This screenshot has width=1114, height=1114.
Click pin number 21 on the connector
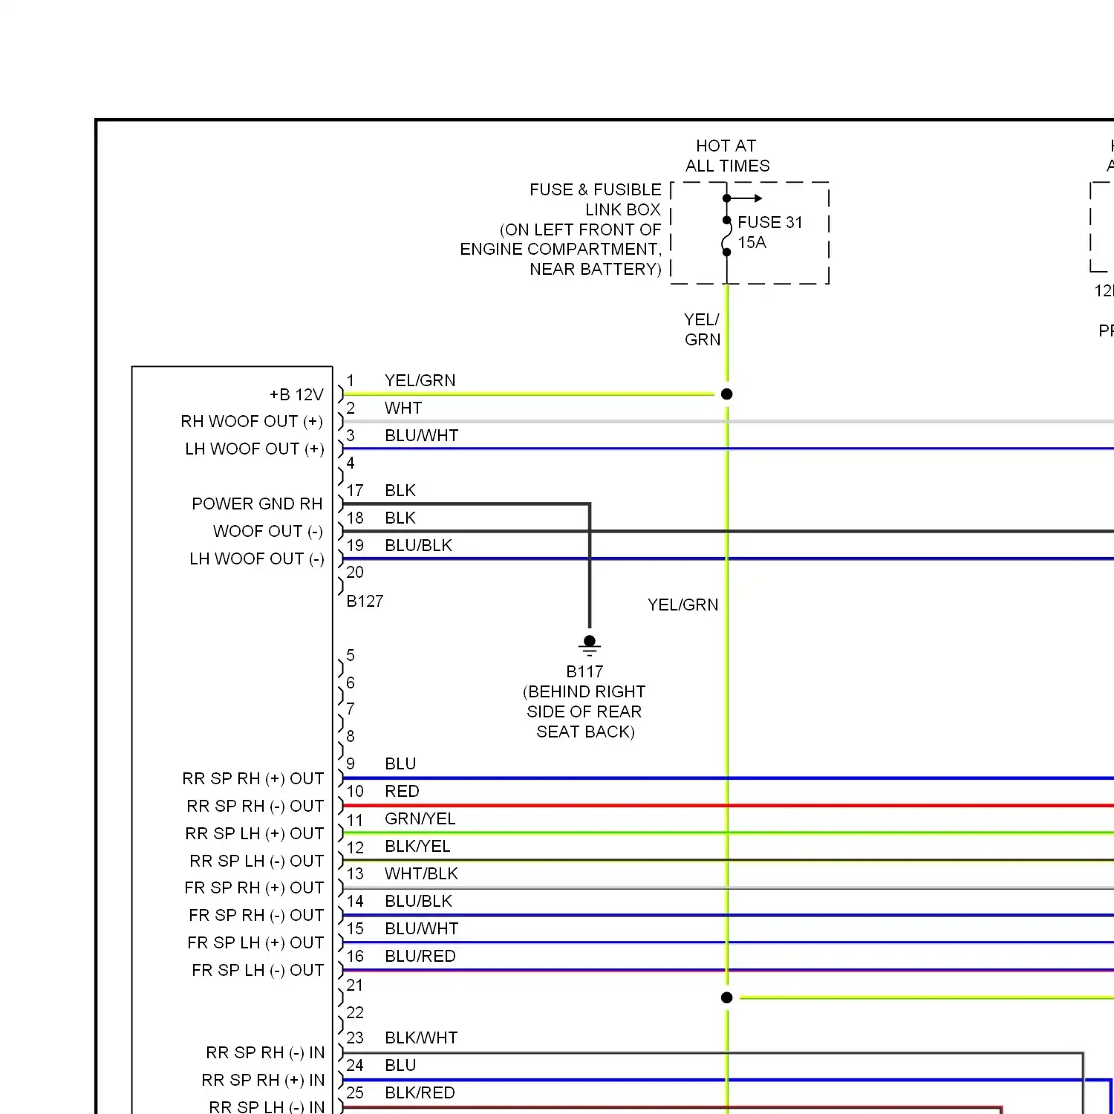355,986
